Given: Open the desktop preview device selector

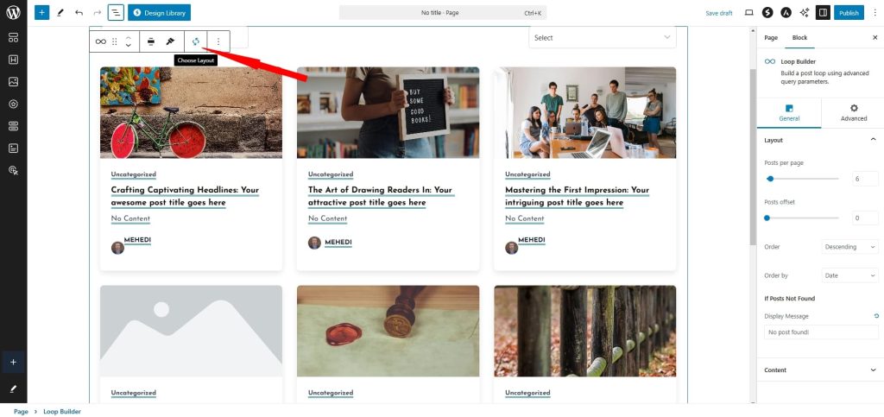Looking at the screenshot, I should click(x=748, y=13).
